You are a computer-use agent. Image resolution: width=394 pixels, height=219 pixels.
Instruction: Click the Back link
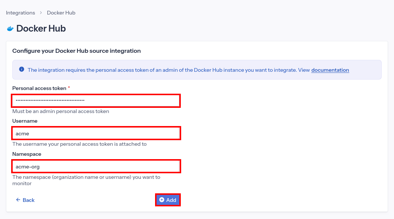click(25, 200)
